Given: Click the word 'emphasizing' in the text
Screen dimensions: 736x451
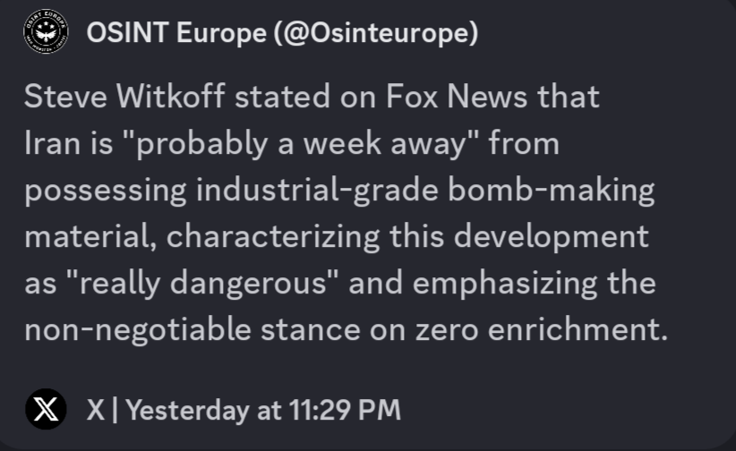Looking at the screenshot, I should pyautogui.click(x=500, y=284).
